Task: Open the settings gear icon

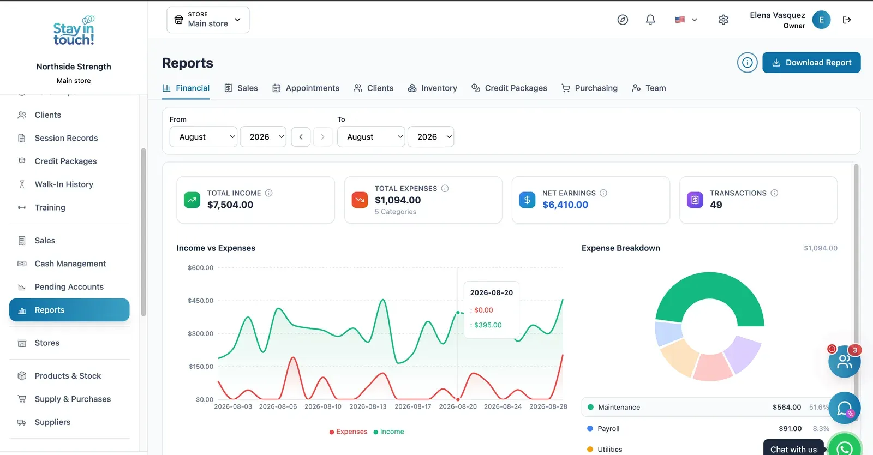Action: pos(723,20)
